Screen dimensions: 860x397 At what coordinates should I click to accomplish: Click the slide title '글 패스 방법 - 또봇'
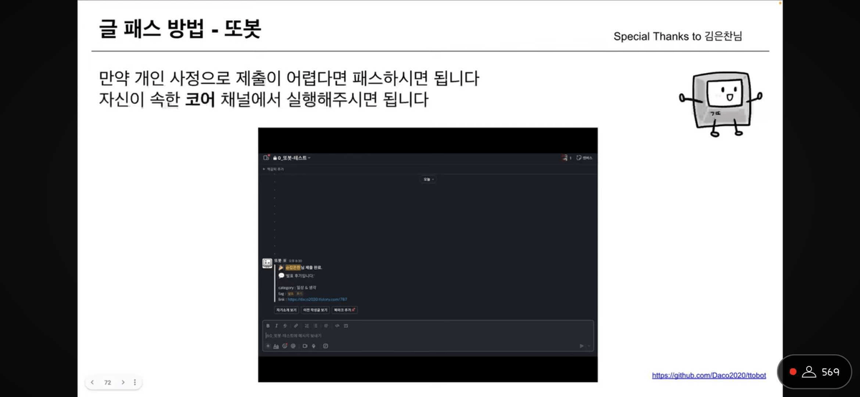click(x=181, y=30)
